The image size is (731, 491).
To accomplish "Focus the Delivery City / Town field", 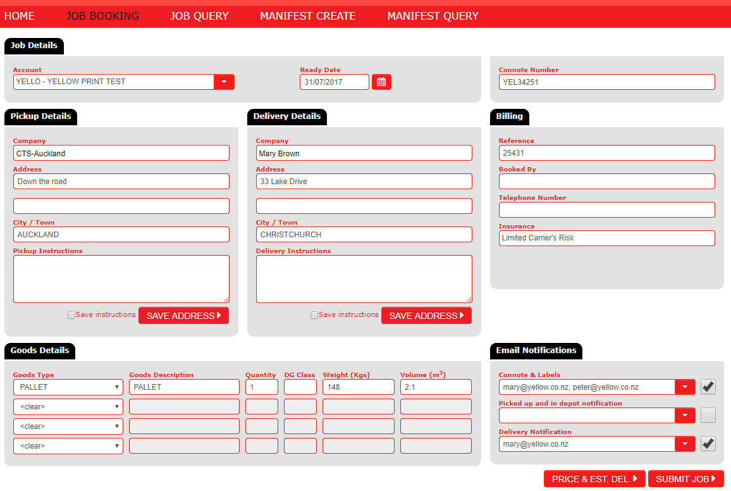I will (364, 235).
